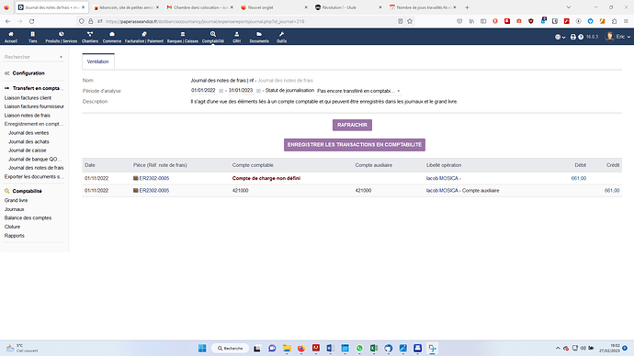
Task: Click Enregistrer les transactions en comptabilité
Action: (x=354, y=145)
